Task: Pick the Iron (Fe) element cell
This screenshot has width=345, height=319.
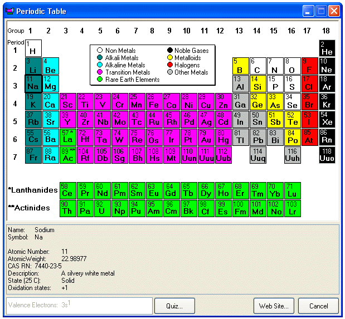Action: click(x=154, y=101)
